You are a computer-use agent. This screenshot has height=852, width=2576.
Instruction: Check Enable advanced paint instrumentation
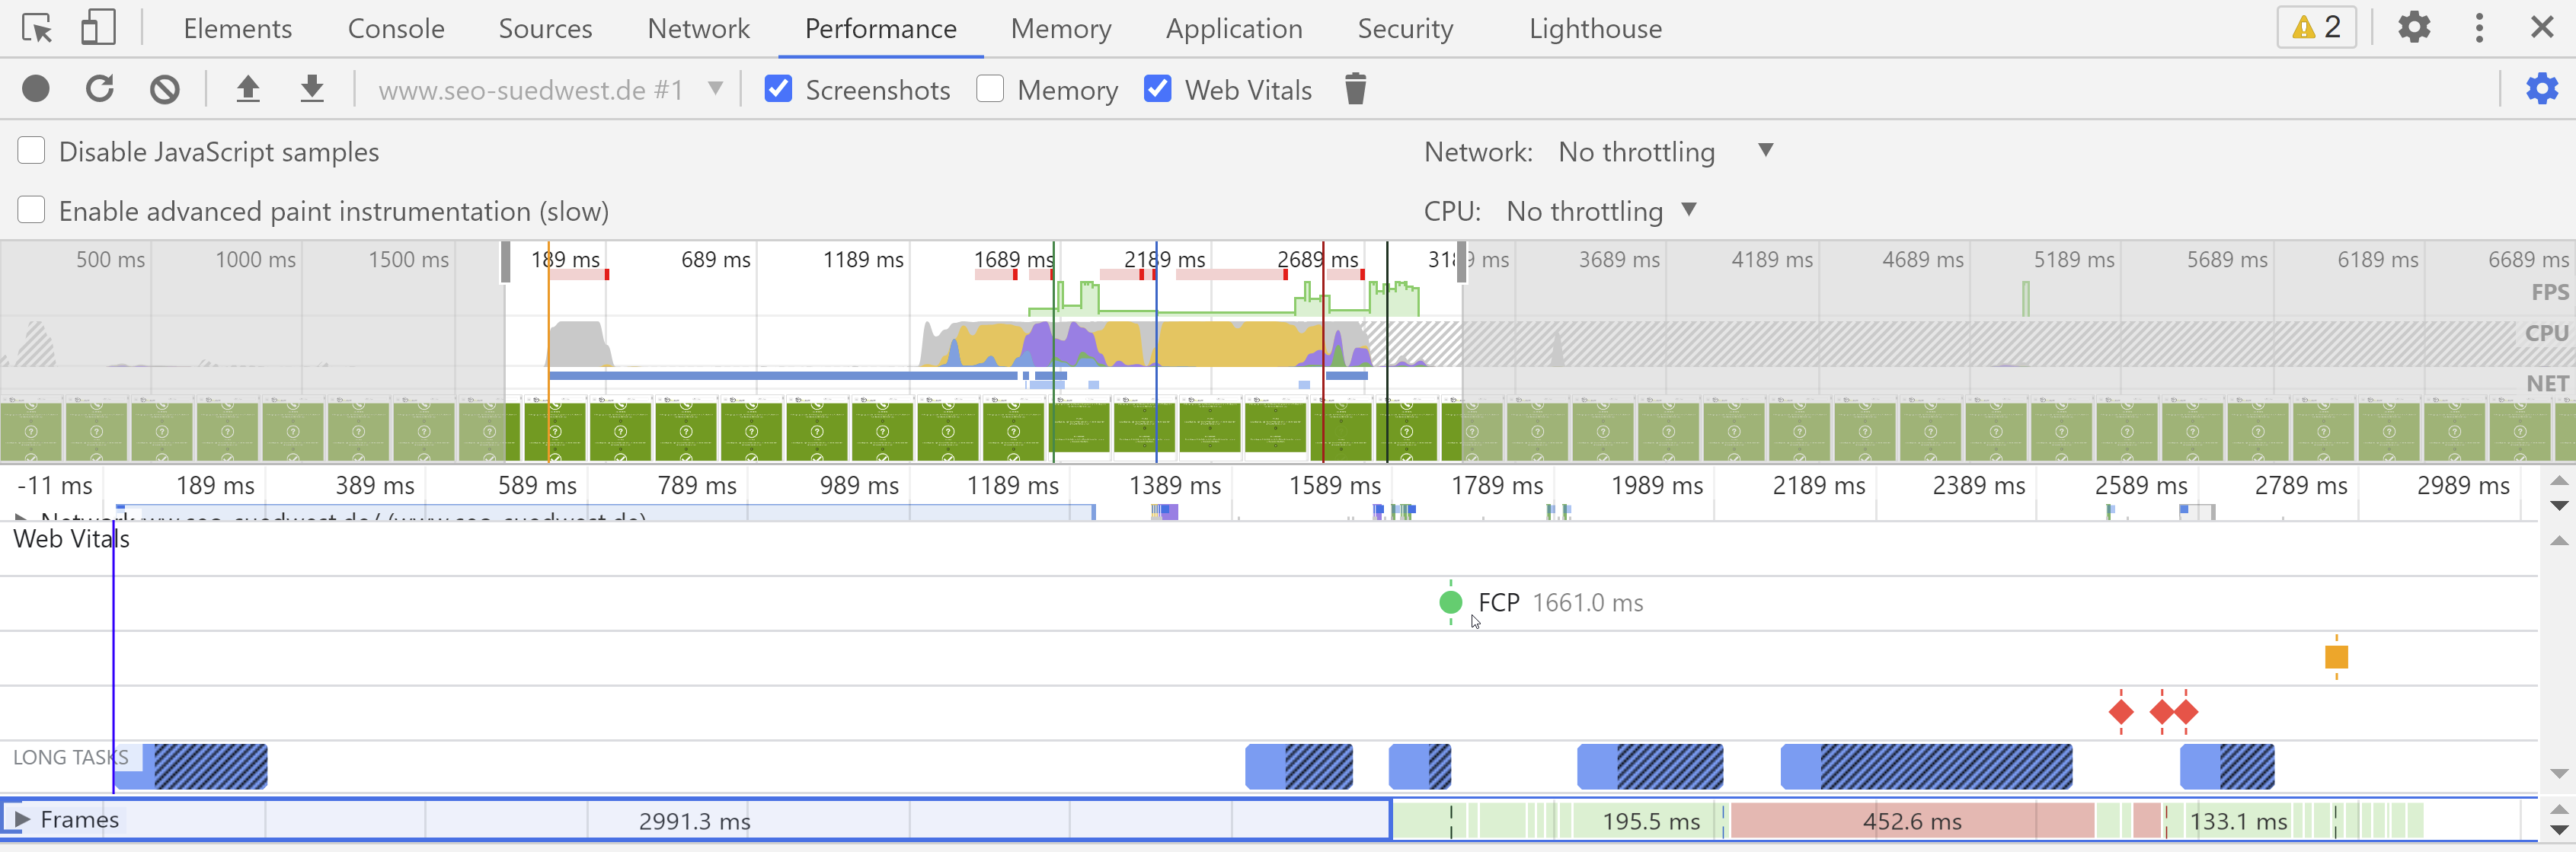tap(31, 210)
